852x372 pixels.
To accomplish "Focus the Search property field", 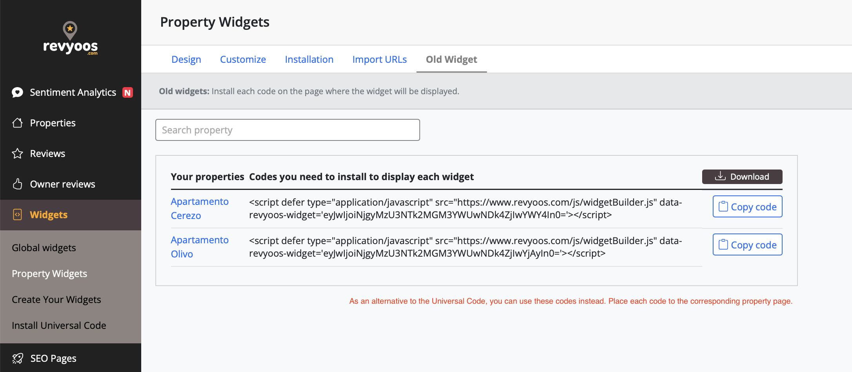I will tap(288, 130).
